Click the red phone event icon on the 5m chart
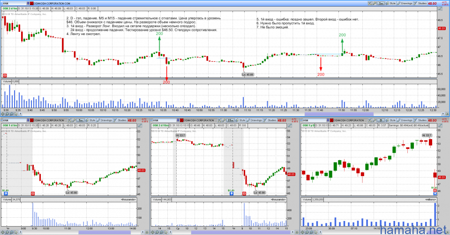The height and width of the screenshot is (235, 450). 33,193
